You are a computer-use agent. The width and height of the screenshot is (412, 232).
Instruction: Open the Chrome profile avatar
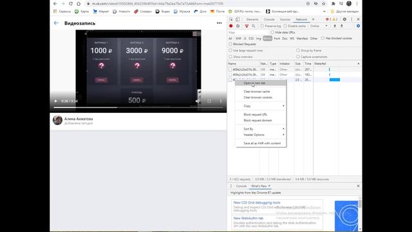(349, 4)
